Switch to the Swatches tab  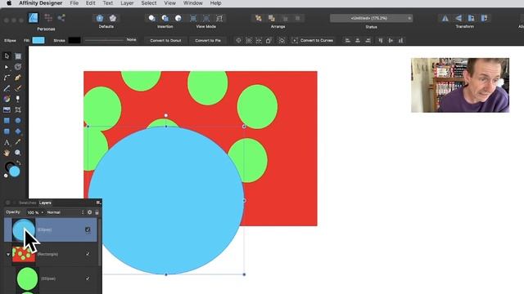27,203
